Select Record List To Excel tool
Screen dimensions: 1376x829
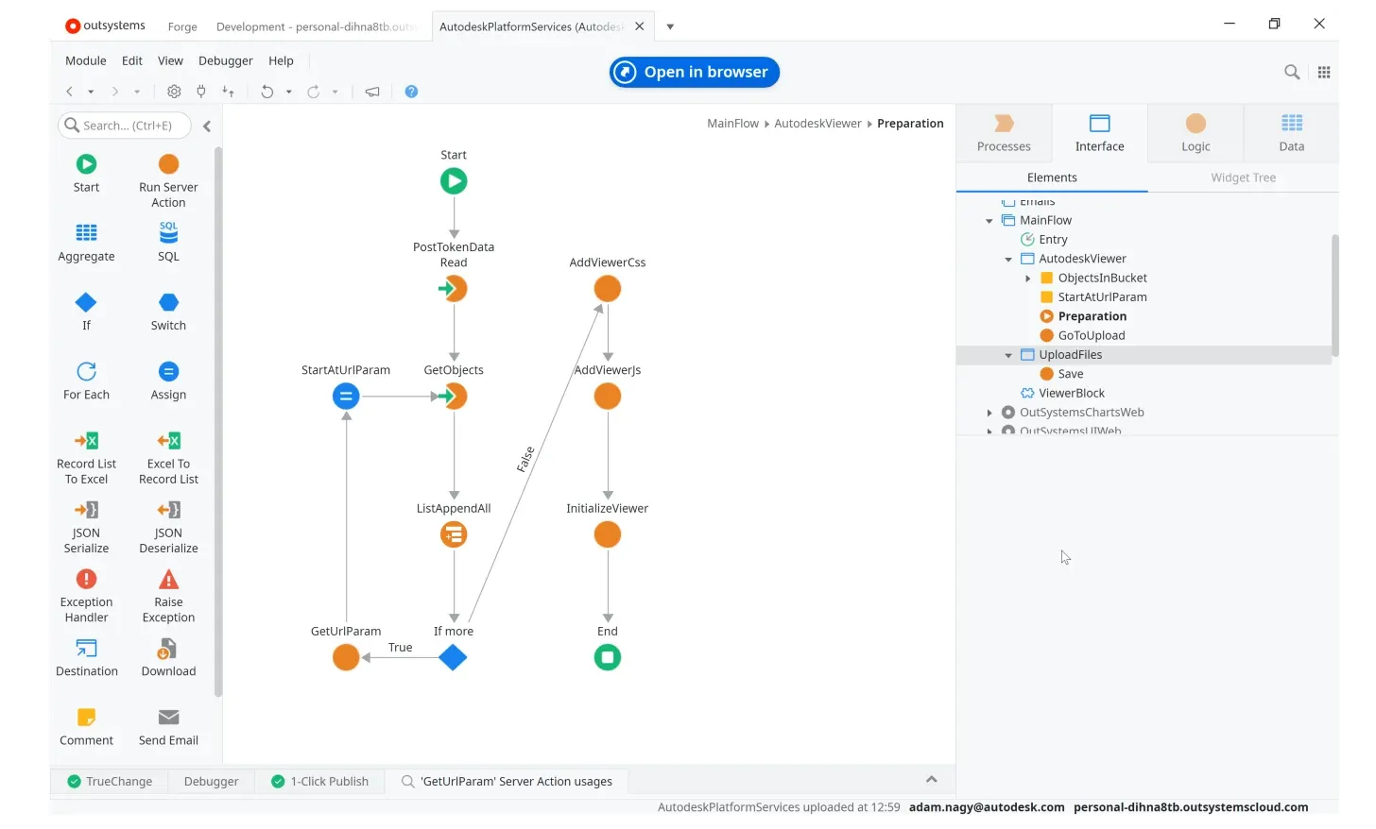(x=86, y=458)
